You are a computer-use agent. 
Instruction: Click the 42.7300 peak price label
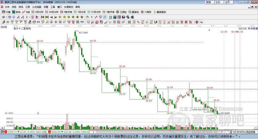point(83,33)
